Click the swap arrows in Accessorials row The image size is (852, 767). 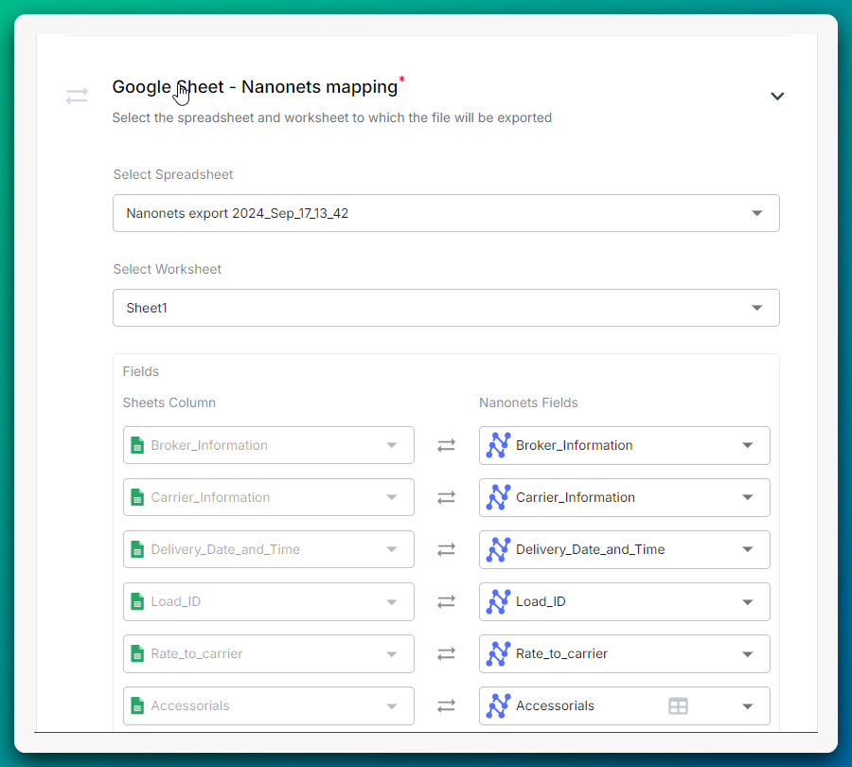(446, 705)
